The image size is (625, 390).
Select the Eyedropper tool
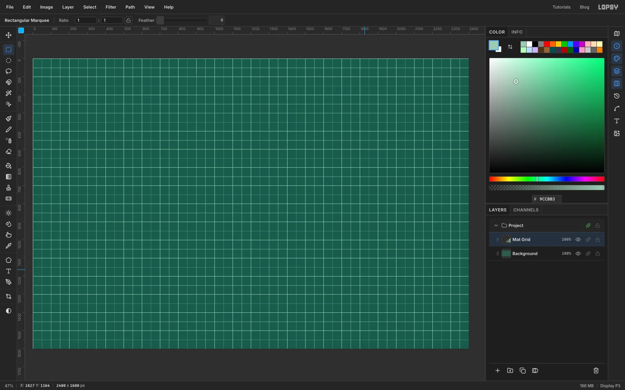(9, 246)
